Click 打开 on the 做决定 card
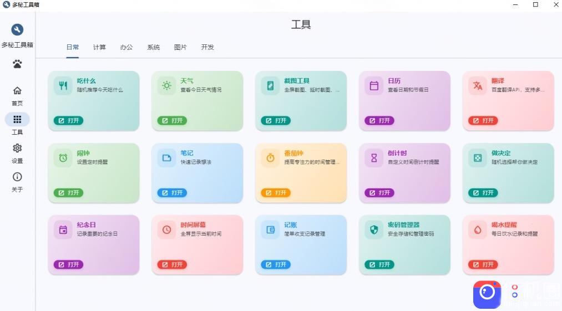This screenshot has height=311, width=562. (483, 193)
